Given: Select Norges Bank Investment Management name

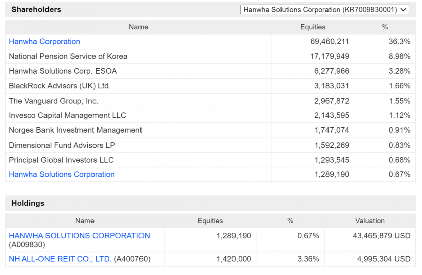Looking at the screenshot, I should [75, 130].
